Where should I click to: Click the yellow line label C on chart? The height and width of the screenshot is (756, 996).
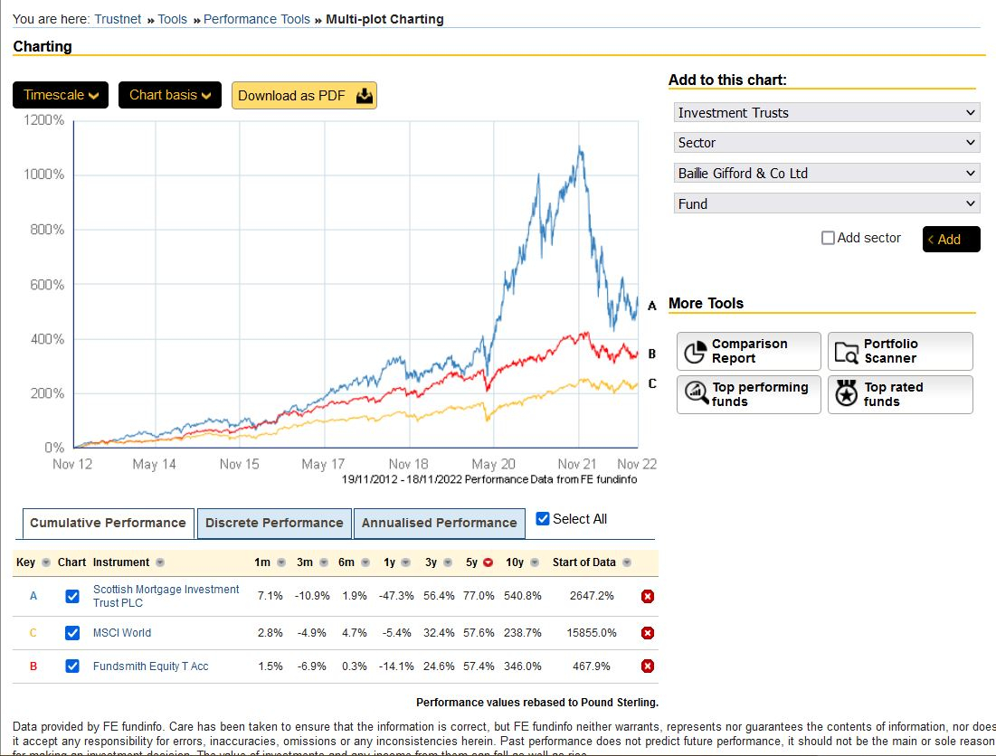651,383
